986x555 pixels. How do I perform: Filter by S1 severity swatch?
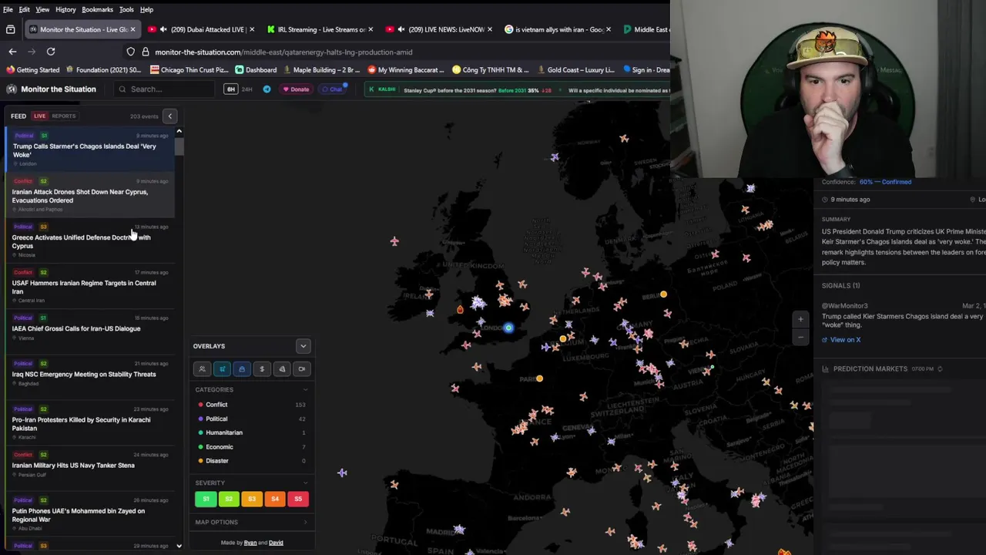coord(206,499)
